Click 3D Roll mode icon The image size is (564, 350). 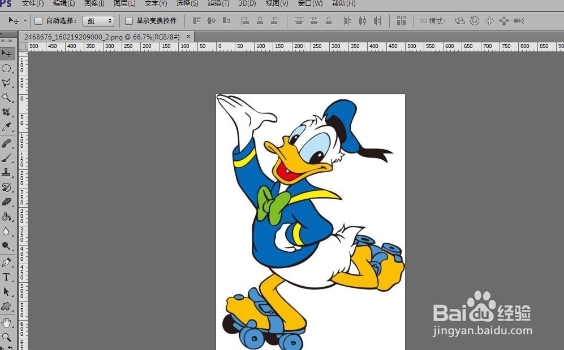(475, 21)
